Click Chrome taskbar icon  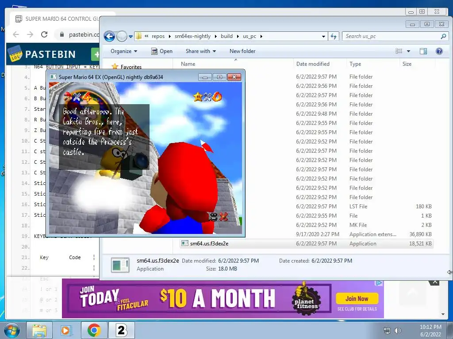coord(94,330)
